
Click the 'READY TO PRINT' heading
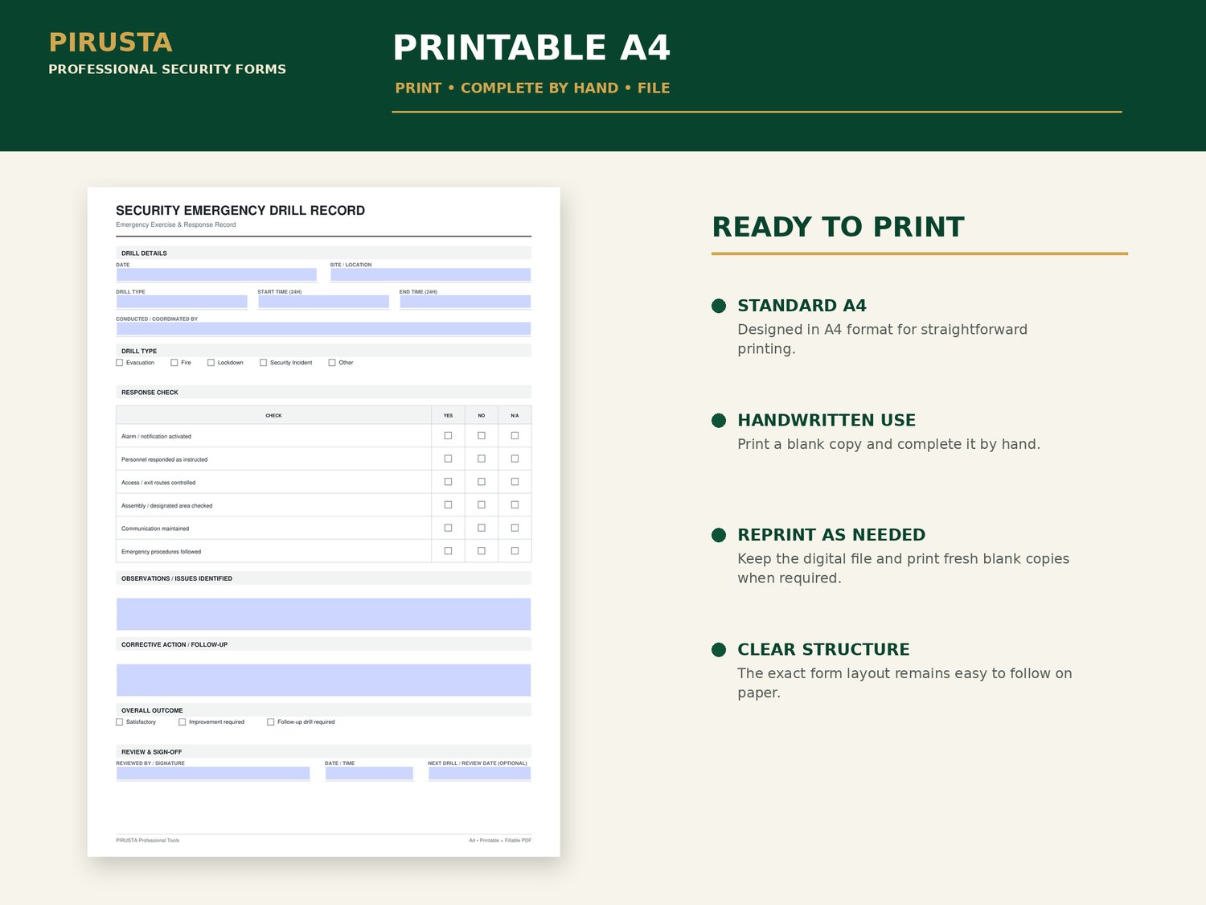838,227
